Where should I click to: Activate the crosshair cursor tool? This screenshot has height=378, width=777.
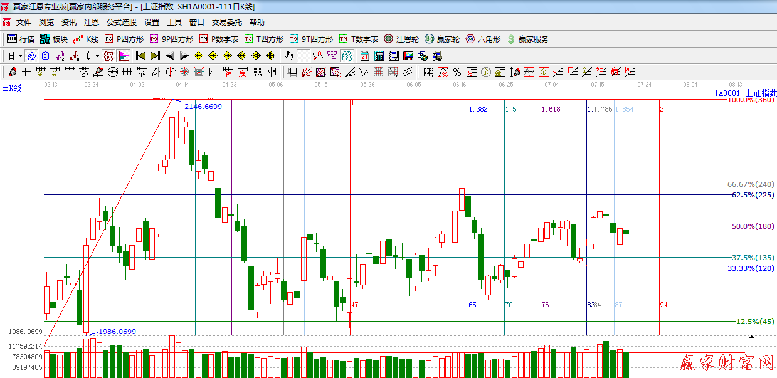click(304, 56)
